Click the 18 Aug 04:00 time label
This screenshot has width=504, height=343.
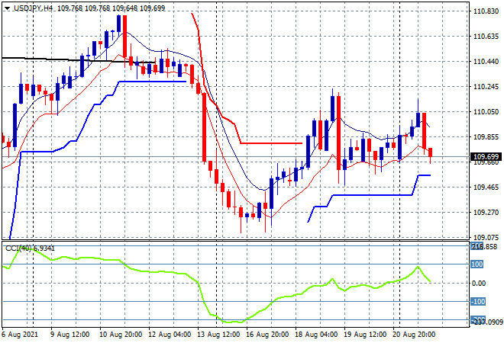pyautogui.click(x=316, y=335)
